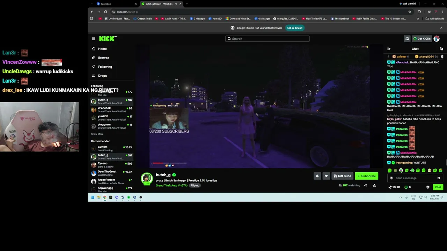Show more followed channels
447x251 pixels.
(x=97, y=134)
